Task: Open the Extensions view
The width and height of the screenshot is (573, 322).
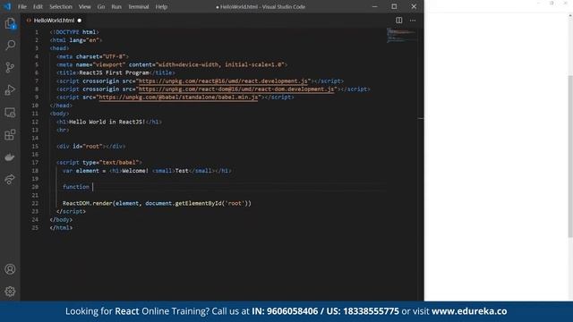Action: [x=10, y=135]
